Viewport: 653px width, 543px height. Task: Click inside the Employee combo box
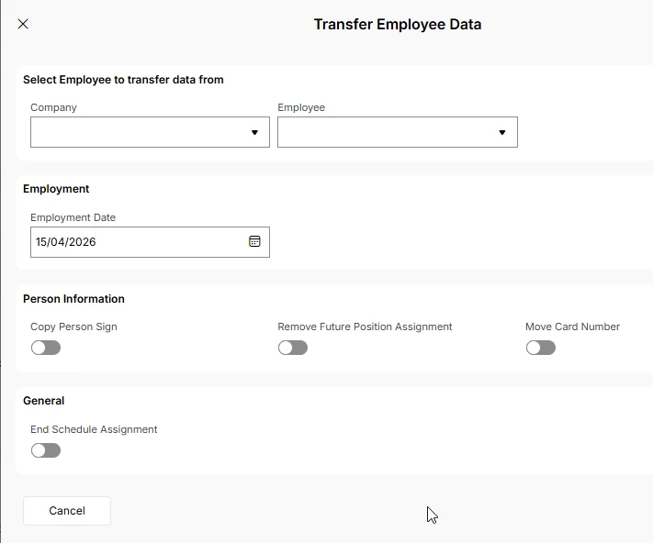click(x=386, y=132)
